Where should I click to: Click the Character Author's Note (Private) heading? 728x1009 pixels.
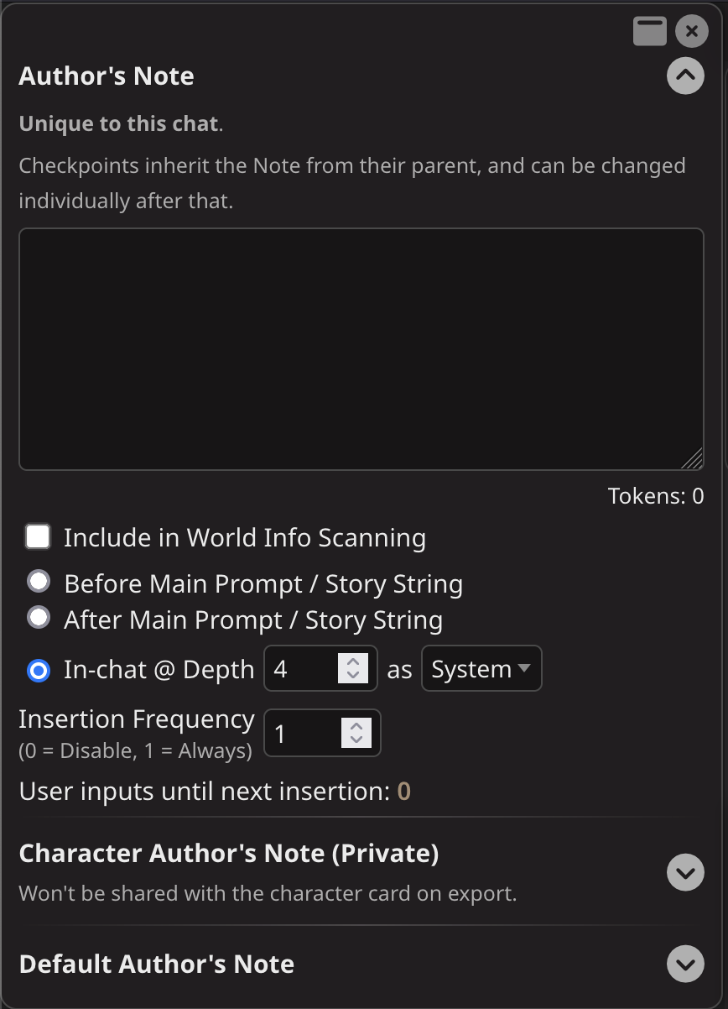coord(229,854)
